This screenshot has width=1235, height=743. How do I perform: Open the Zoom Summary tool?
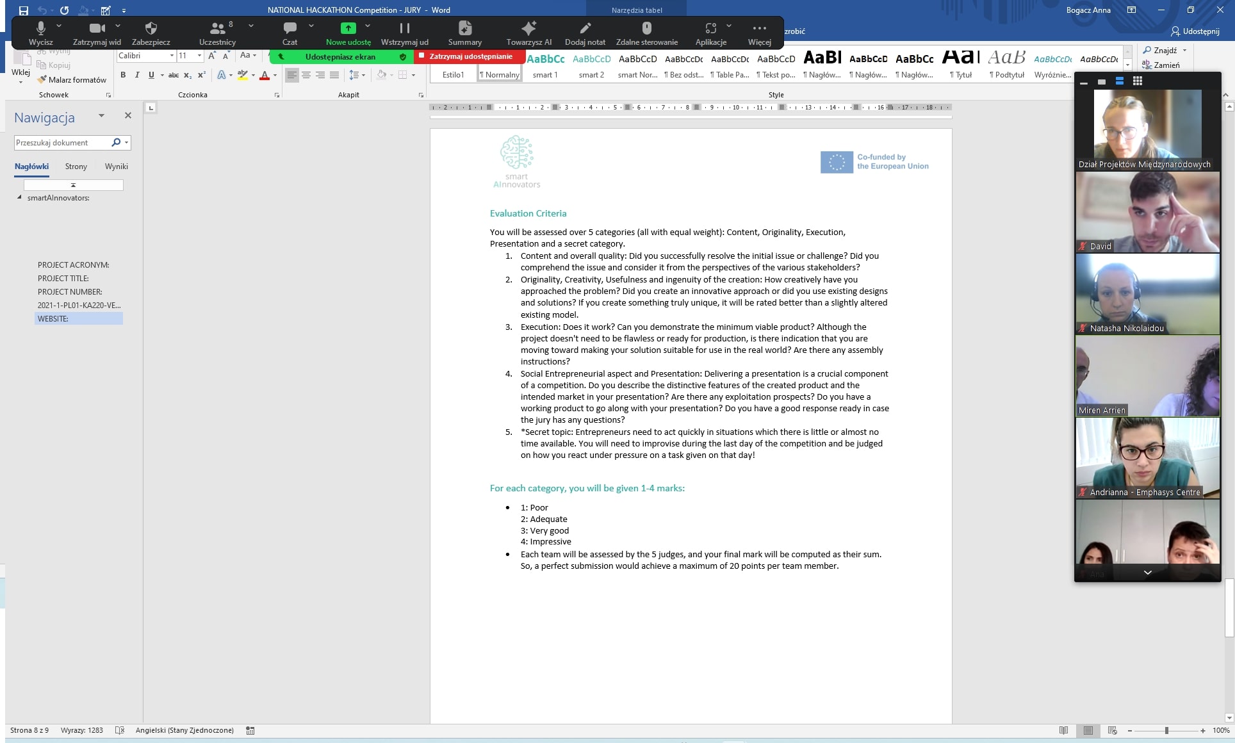(x=464, y=33)
